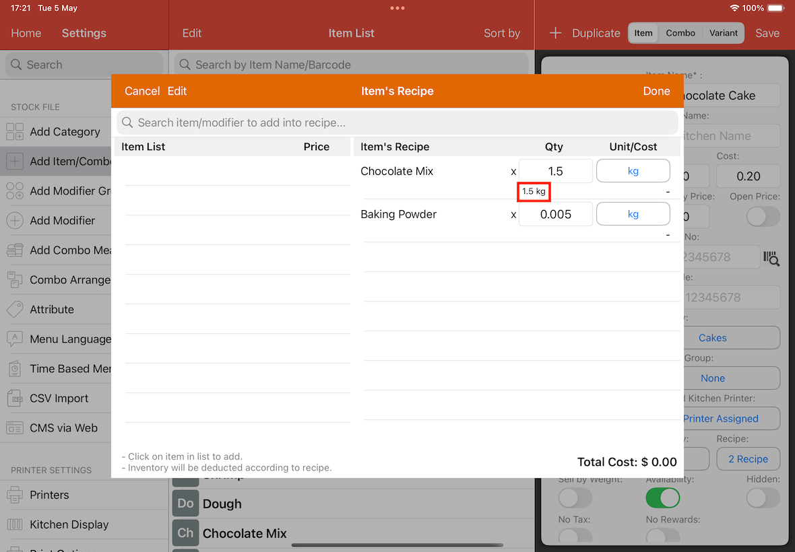Image resolution: width=795 pixels, height=552 pixels.
Task: Tap magnifier icon in Item Name/Barcode search
Action: (185, 65)
